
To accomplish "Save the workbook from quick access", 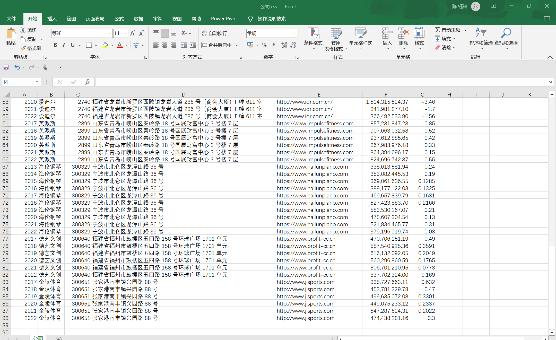I will (6, 67).
